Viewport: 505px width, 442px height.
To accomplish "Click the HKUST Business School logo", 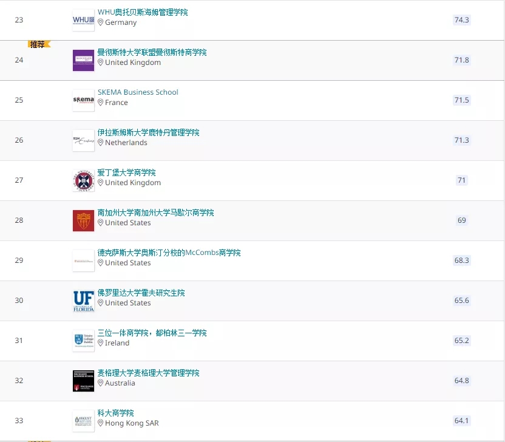I will coord(83,421).
